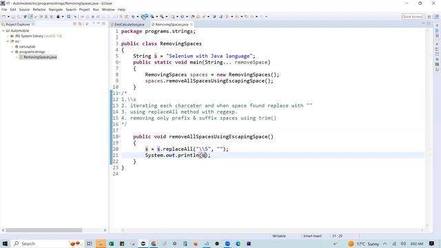This screenshot has height=248, width=441.
Task: Fold the main method at line 6
Action: click(120, 63)
